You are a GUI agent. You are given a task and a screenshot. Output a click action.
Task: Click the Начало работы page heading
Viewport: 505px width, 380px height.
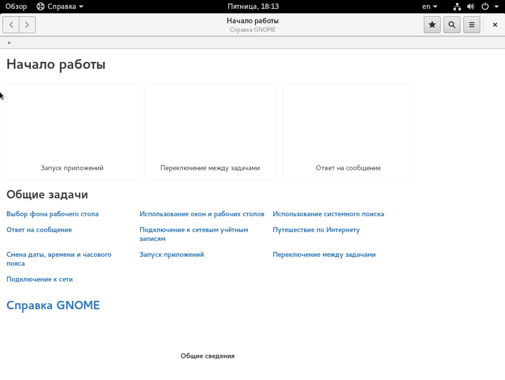(56, 64)
